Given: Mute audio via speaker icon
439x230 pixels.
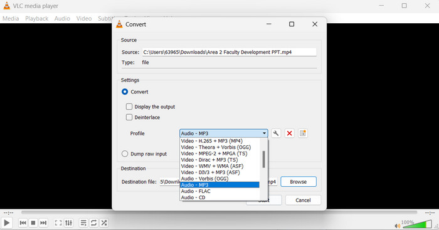Looking at the screenshot, I should pos(397,226).
